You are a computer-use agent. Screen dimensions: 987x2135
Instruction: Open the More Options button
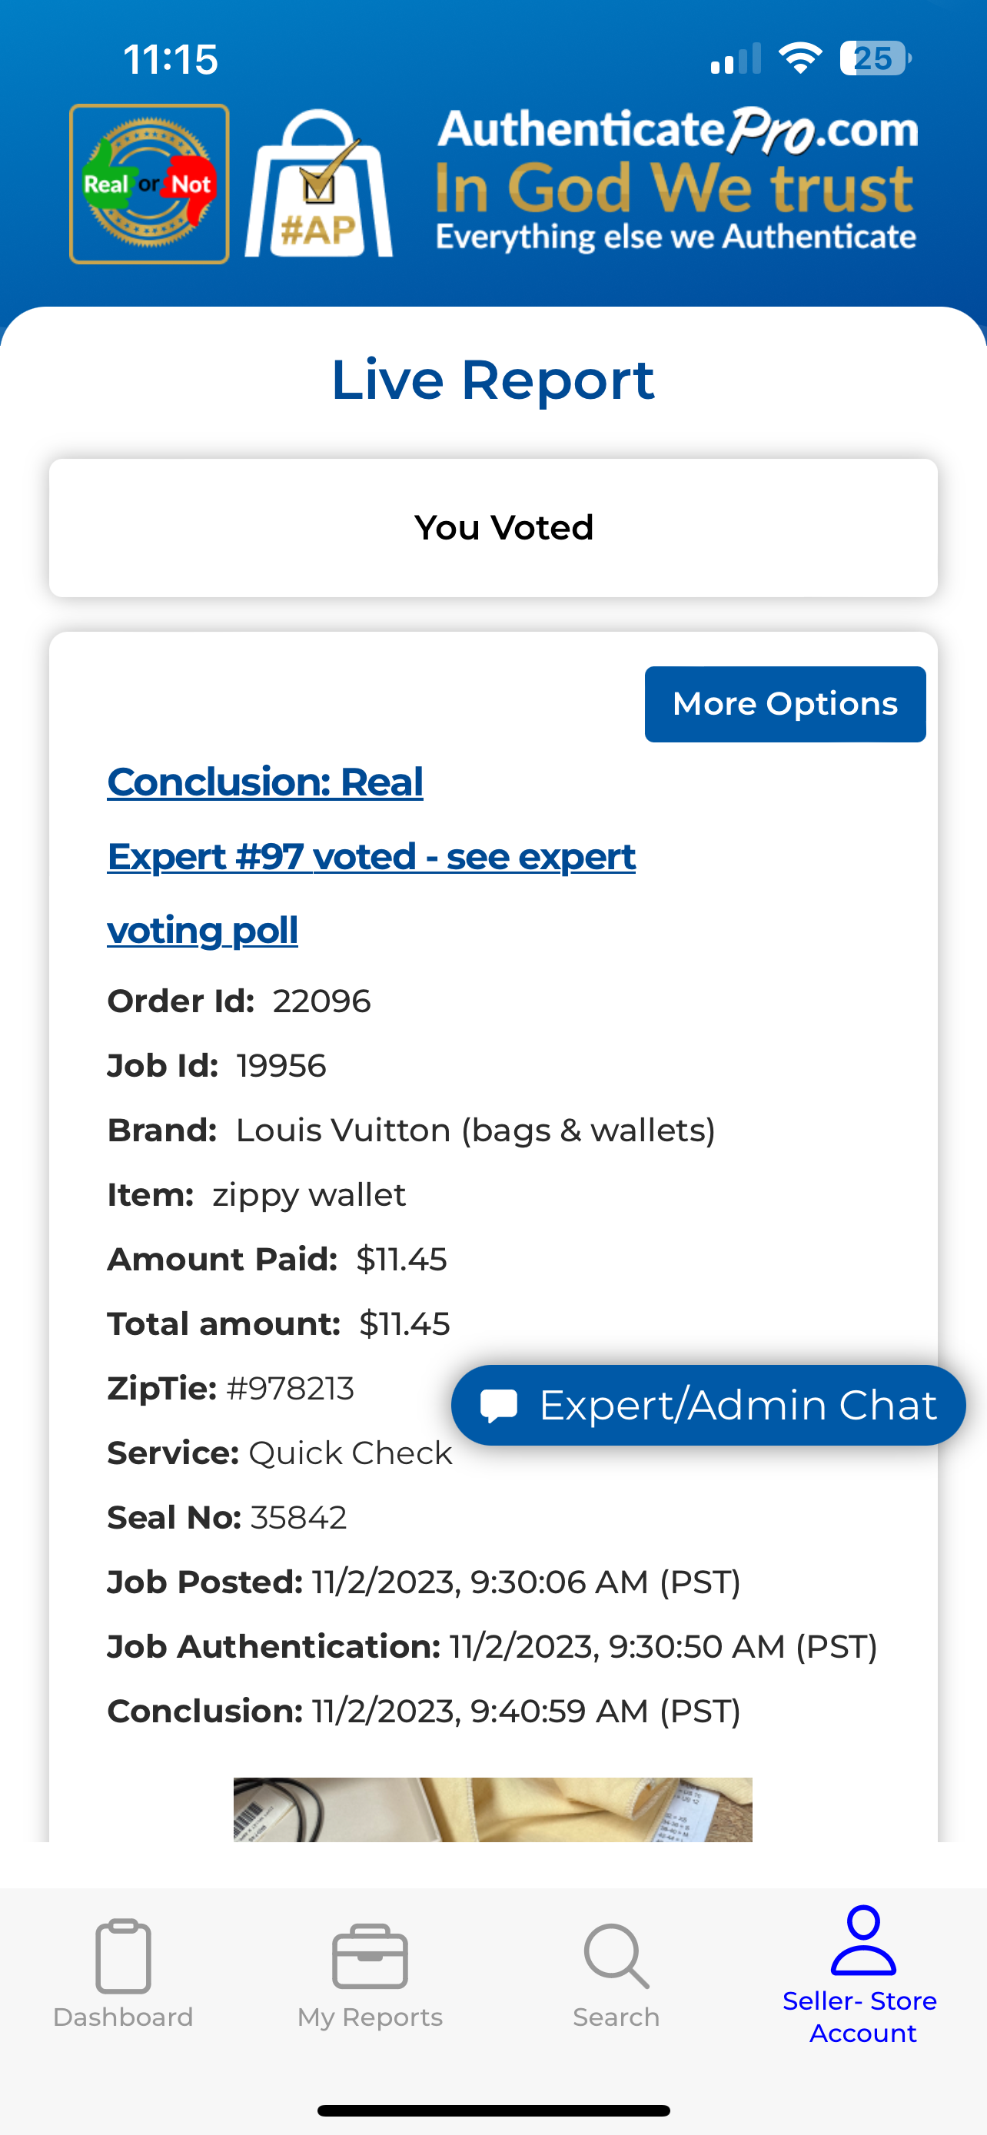point(785,704)
